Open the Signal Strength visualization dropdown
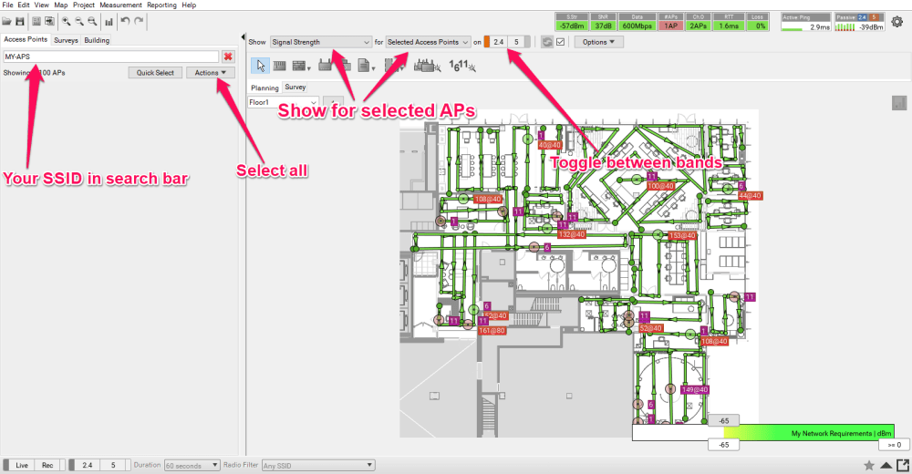The image size is (912, 474). (321, 42)
